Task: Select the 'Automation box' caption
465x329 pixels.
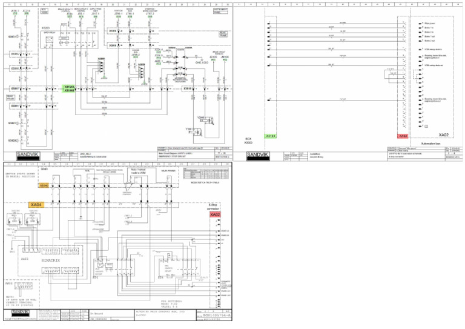Action: pyautogui.click(x=432, y=144)
